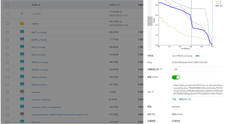
Task: Tick the checkbox for args.yaml
Action: coord(7,92)
